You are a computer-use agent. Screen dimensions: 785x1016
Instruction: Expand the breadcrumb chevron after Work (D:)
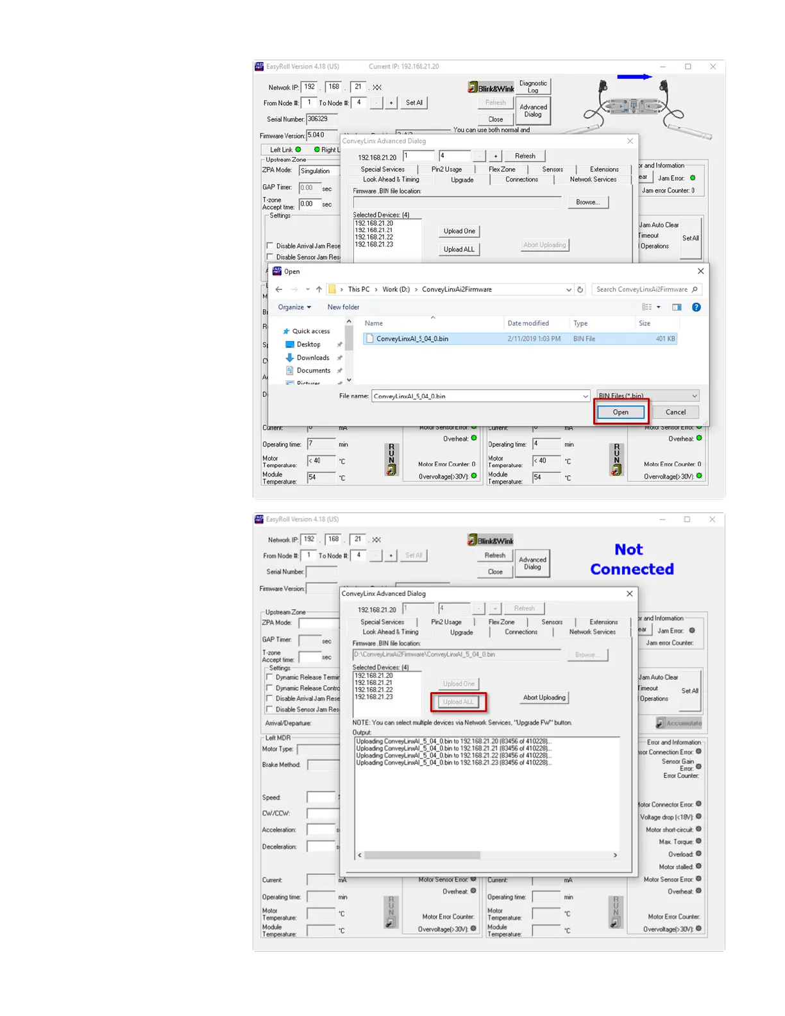[416, 289]
